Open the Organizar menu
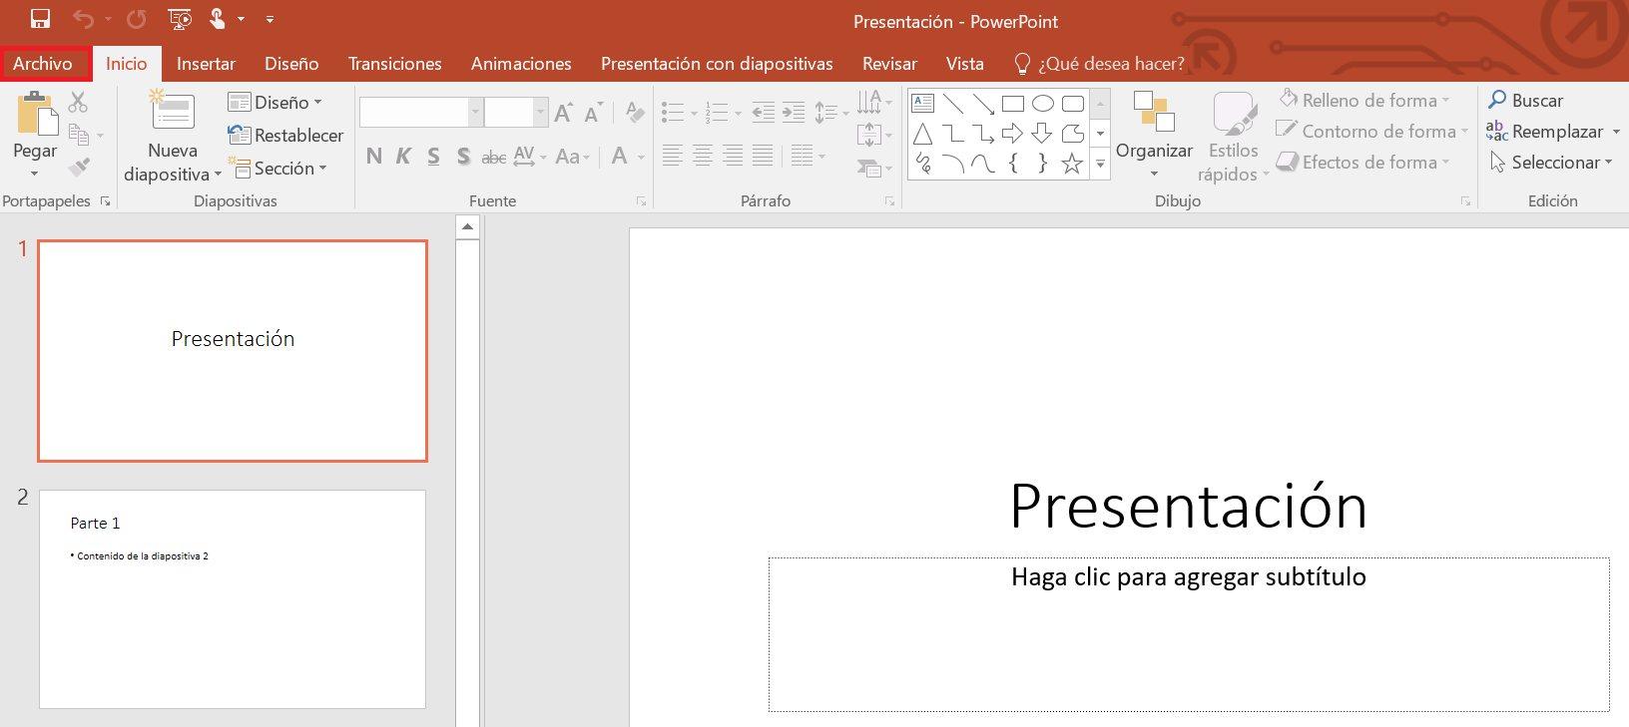Screen dimensions: 1629x727 click(x=1154, y=137)
